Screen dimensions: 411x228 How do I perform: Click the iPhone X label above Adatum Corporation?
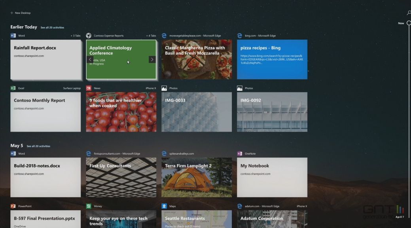(x=302, y=206)
